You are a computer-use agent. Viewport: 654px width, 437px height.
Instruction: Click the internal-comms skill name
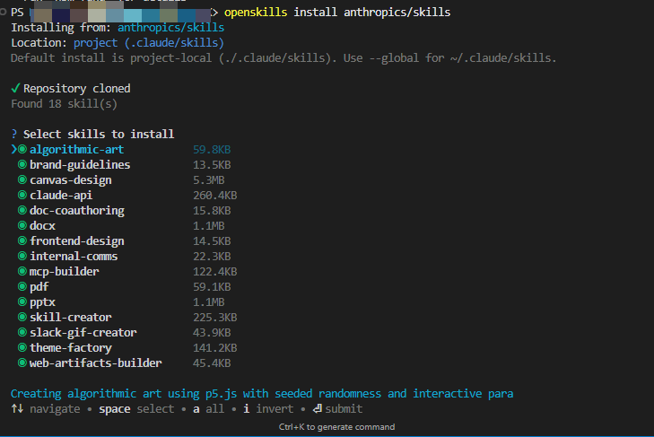pos(74,257)
